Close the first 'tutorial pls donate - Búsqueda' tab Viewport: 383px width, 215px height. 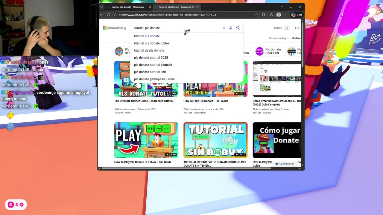150,7
